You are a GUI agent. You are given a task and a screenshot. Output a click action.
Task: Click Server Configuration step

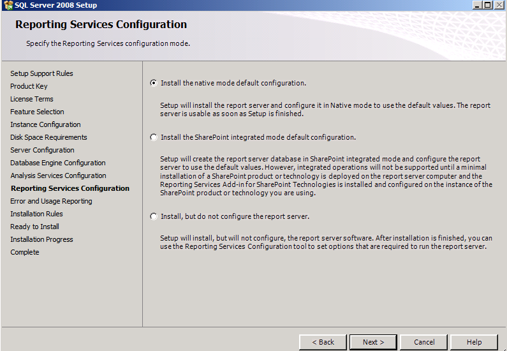42,150
